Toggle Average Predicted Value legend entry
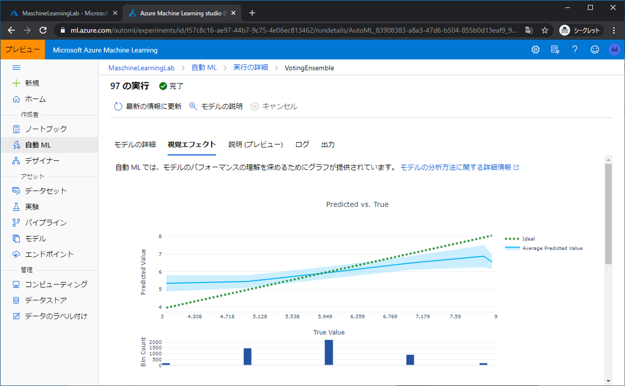Image resolution: width=625 pixels, height=386 pixels. pos(552,248)
